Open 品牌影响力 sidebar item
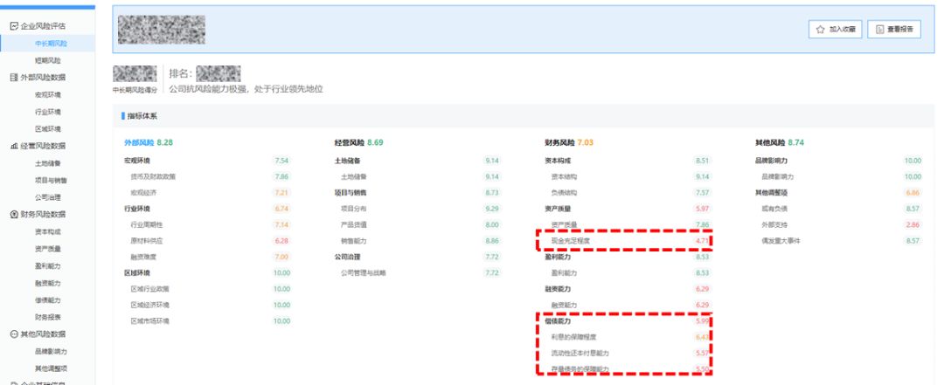 (51, 351)
